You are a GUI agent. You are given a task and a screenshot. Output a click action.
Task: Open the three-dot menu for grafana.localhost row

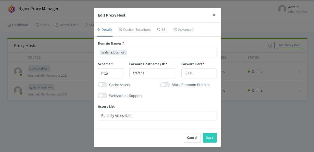pos(299,90)
